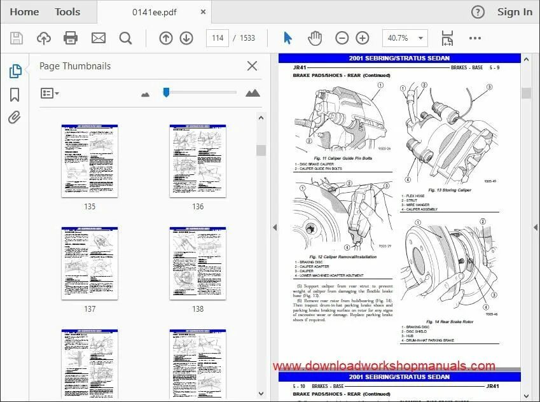The height and width of the screenshot is (402, 540).
Task: Click the document vertical scrollbar handle
Action: (x=526, y=93)
